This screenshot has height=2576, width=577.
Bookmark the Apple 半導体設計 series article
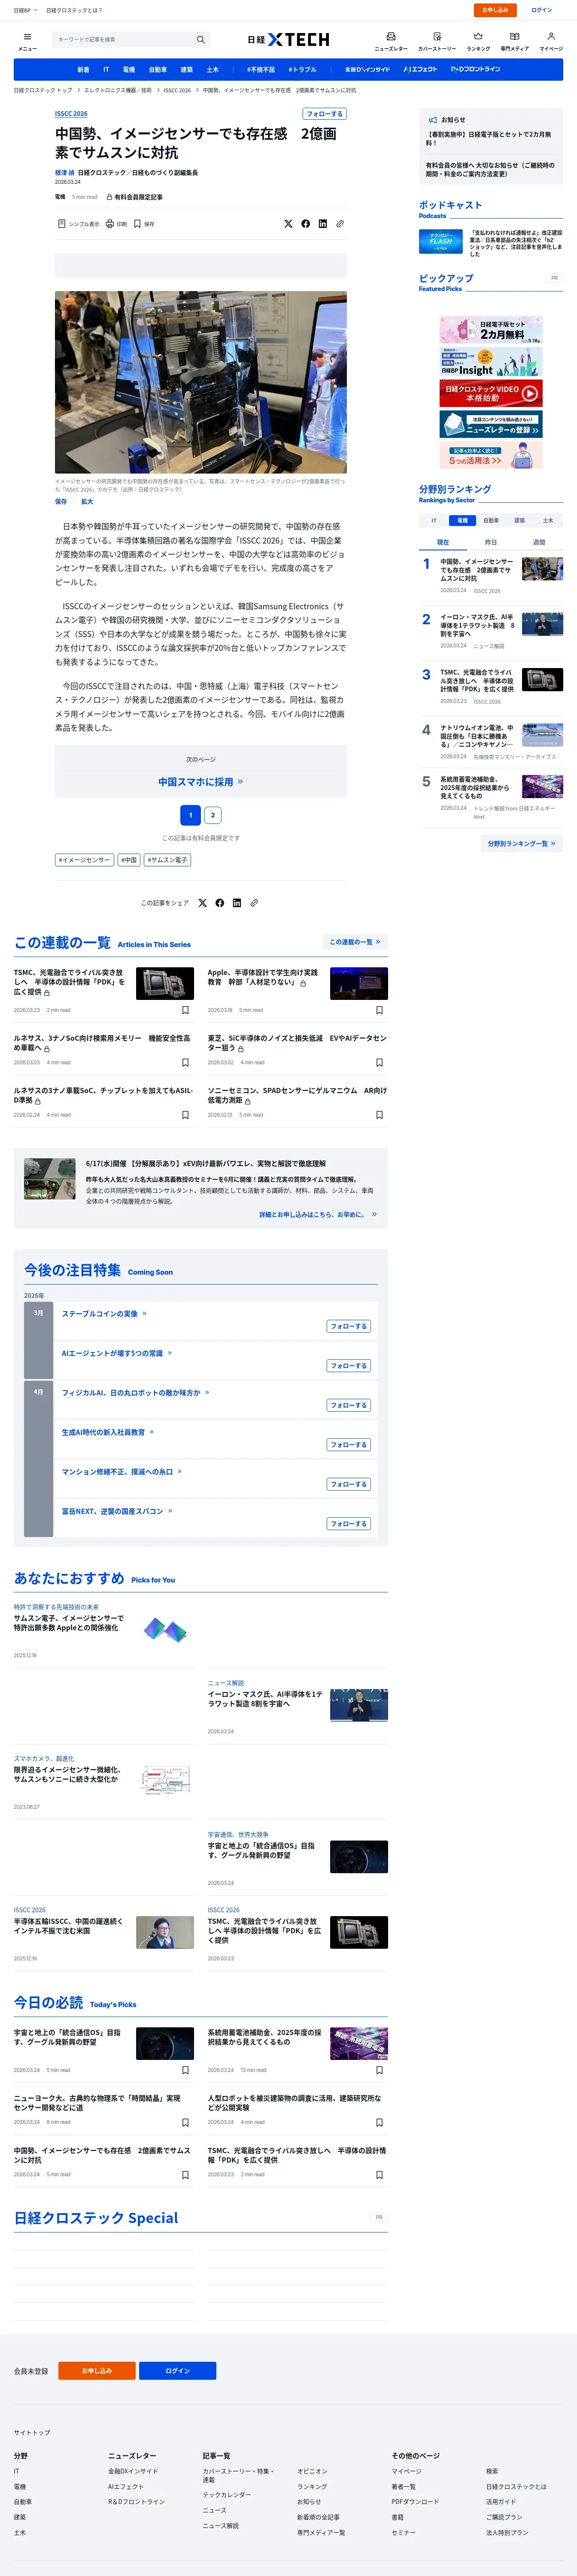pyautogui.click(x=379, y=1010)
